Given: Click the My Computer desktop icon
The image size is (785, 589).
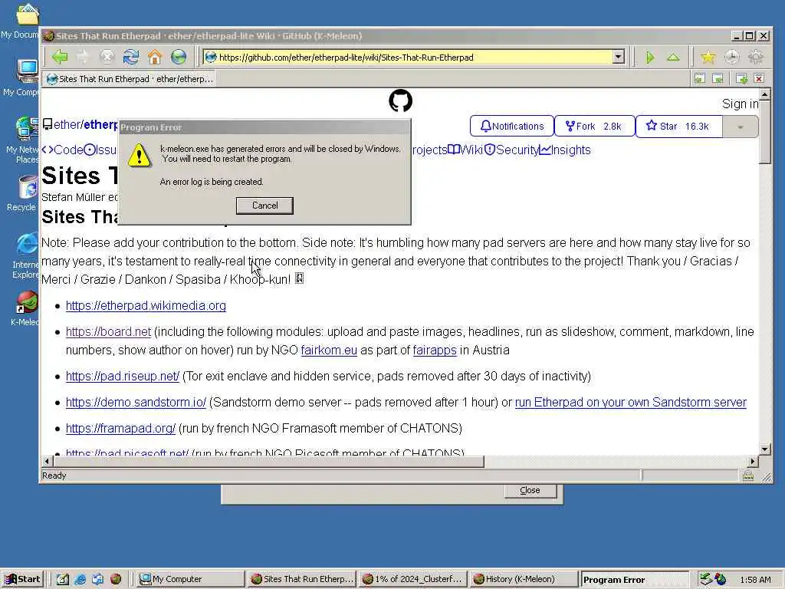Looking at the screenshot, I should [x=27, y=71].
